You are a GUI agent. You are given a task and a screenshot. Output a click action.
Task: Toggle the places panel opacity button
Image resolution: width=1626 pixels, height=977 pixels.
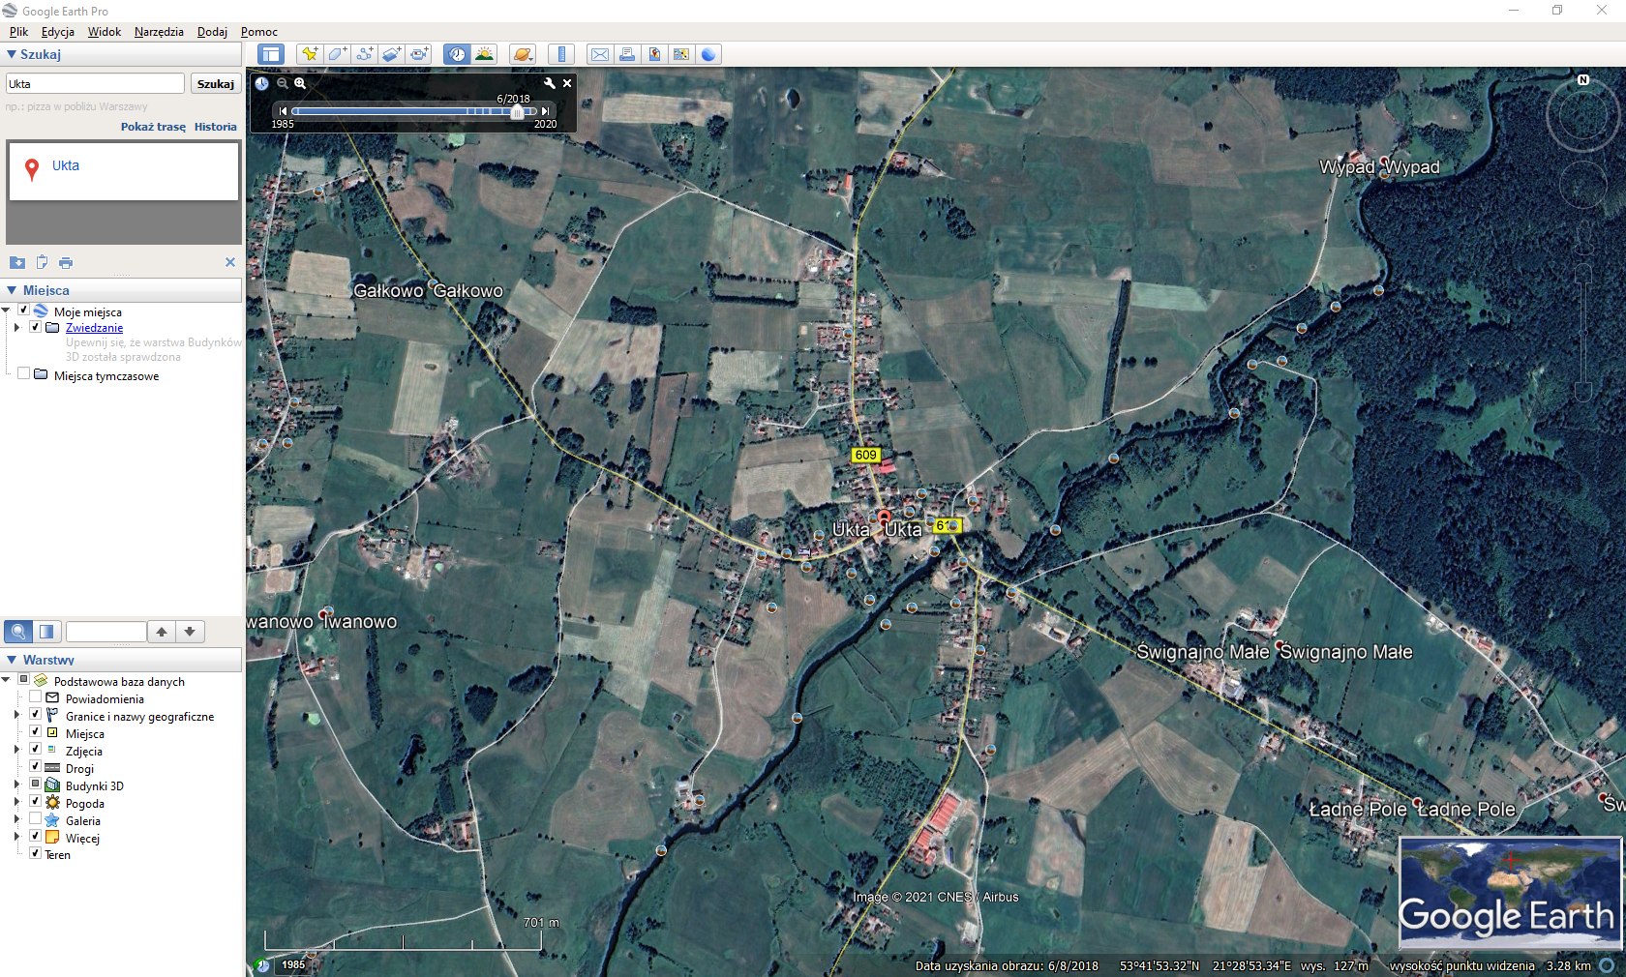46,632
